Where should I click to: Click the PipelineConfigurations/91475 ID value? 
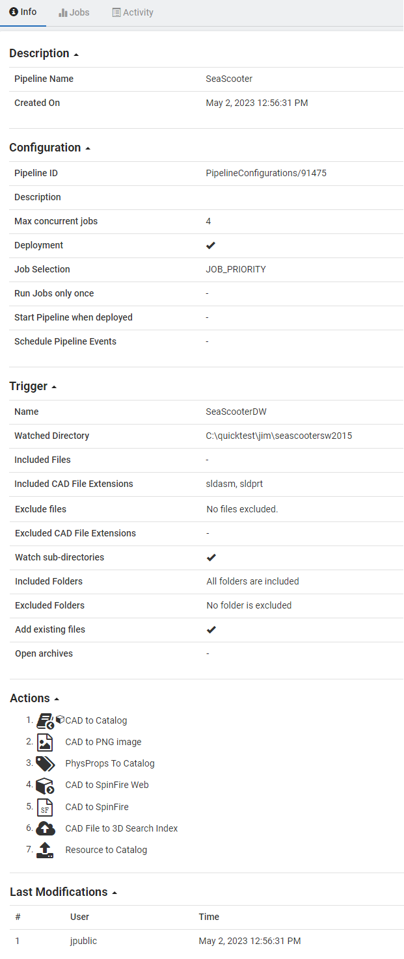266,173
